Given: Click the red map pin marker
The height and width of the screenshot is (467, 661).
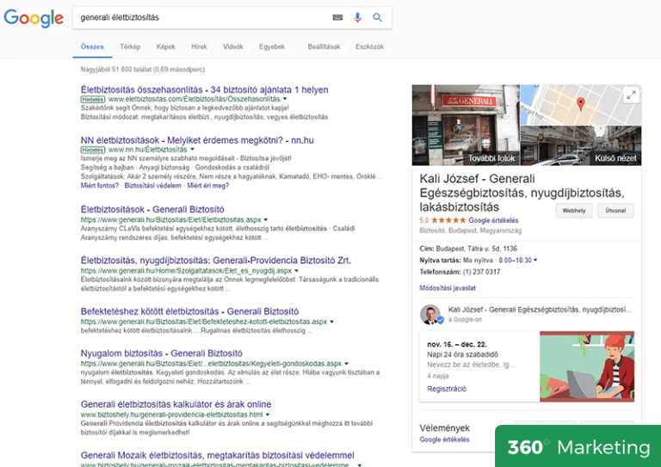Looking at the screenshot, I should point(580,103).
